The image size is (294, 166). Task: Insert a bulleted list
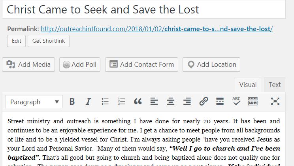click(105, 102)
